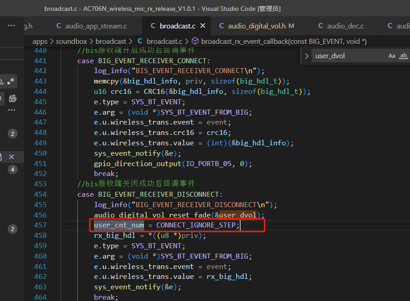
Task: Click the BIS_EVENT_RECEIVER_CONNECT log string
Action: tap(194, 71)
